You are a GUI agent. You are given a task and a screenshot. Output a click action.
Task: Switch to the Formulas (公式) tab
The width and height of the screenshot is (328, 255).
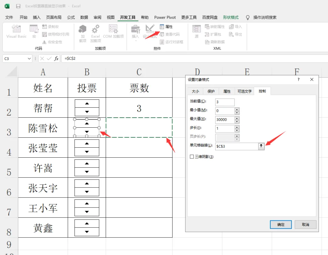click(x=71, y=17)
